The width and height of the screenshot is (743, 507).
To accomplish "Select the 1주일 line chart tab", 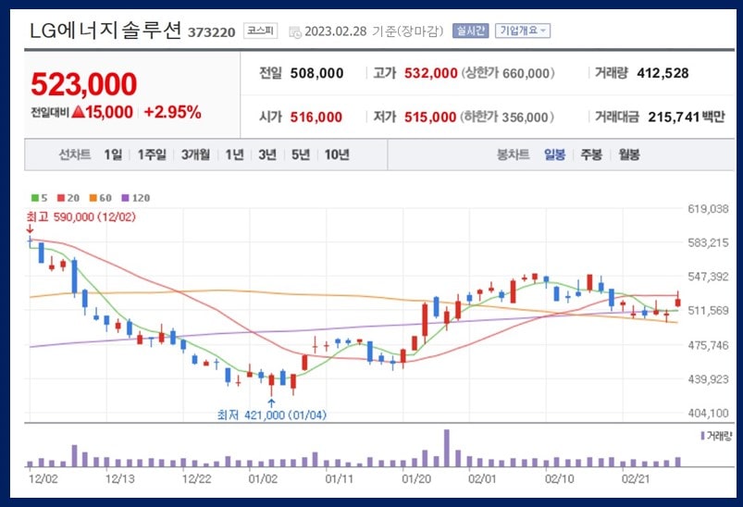I will click(x=152, y=155).
